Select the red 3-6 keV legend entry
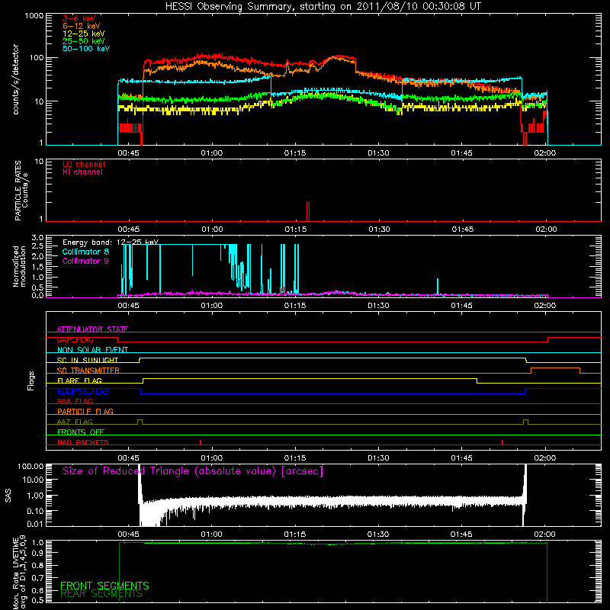610x610 pixels. 79,18
